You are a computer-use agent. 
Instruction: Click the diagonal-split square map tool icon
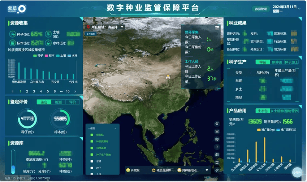[217, 162]
